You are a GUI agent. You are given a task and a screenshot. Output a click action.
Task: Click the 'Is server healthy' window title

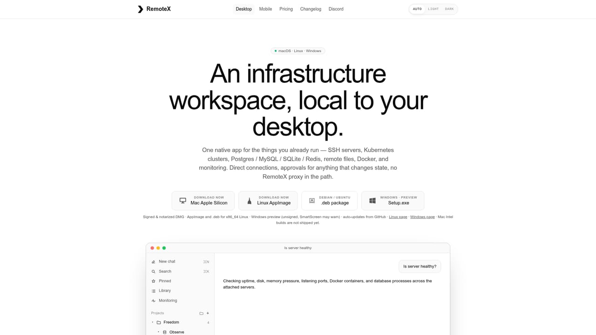(298, 248)
